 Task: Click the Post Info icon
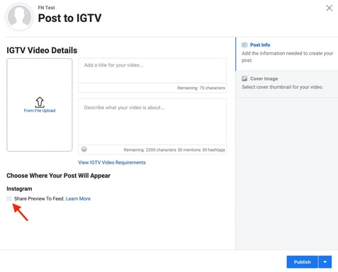coord(244,45)
